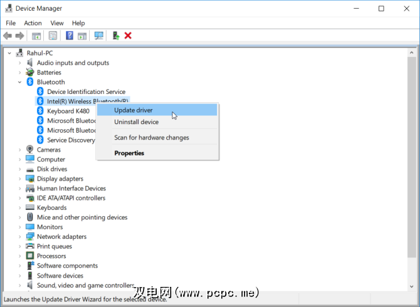Choose Uninstall device from context menu

point(157,122)
